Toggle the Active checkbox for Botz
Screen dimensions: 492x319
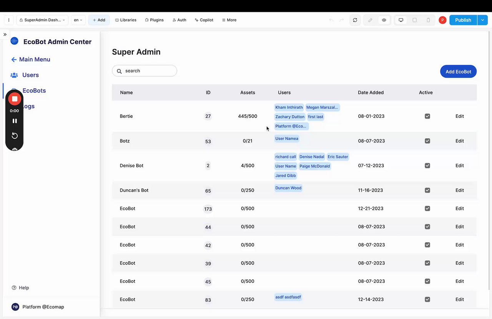(427, 141)
